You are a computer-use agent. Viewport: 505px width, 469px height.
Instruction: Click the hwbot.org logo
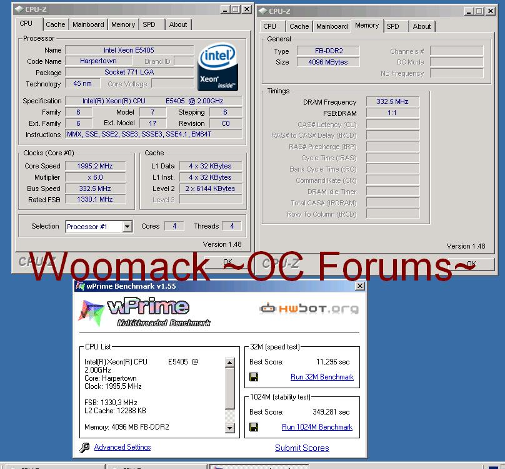[x=309, y=309]
